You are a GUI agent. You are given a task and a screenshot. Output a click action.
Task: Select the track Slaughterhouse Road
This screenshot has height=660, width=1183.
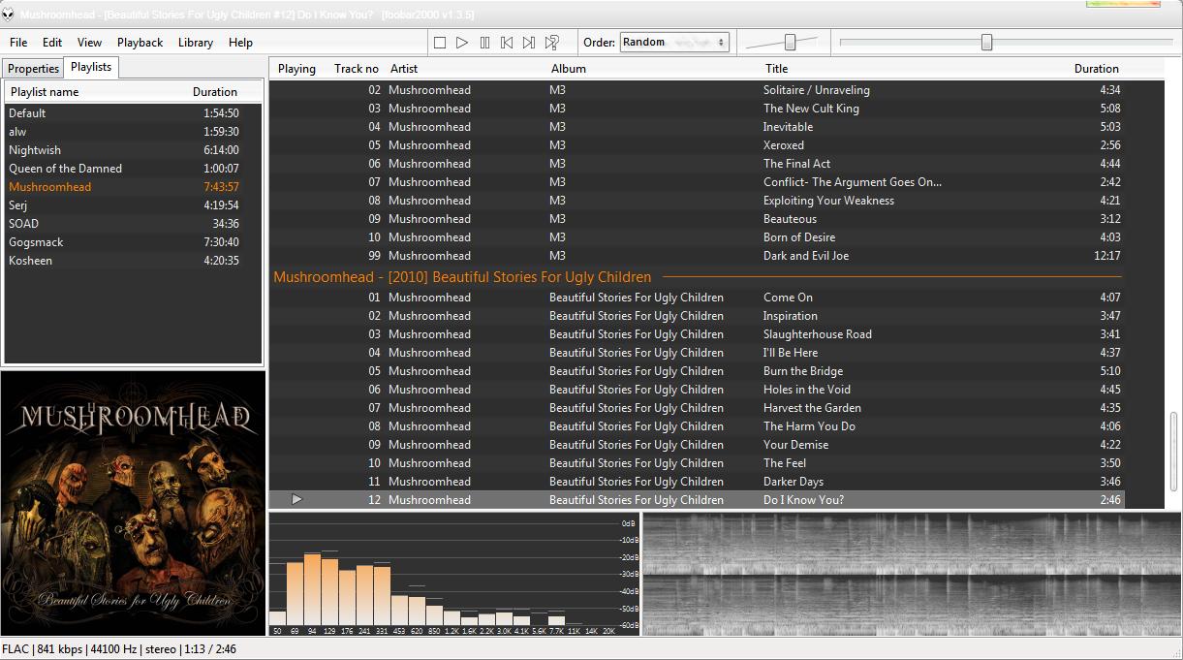pos(817,334)
